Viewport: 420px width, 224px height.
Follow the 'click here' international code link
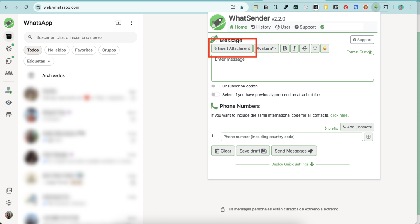coord(339,115)
